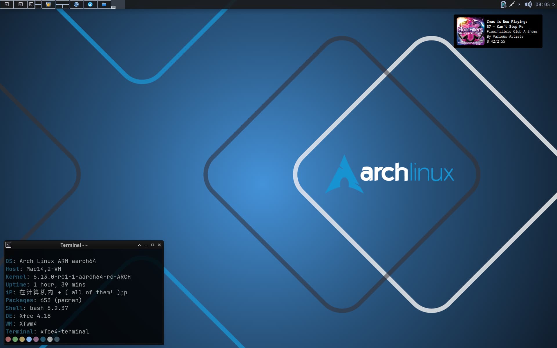Select the workspace split into two stacked windows
Screen dimensions: 557x348
click(x=38, y=4)
